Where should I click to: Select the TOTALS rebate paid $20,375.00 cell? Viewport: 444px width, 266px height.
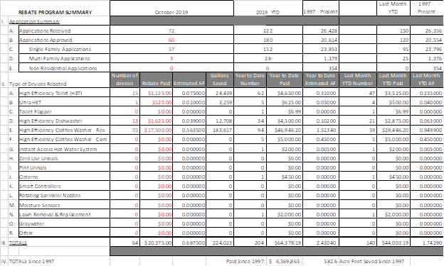pos(156,243)
